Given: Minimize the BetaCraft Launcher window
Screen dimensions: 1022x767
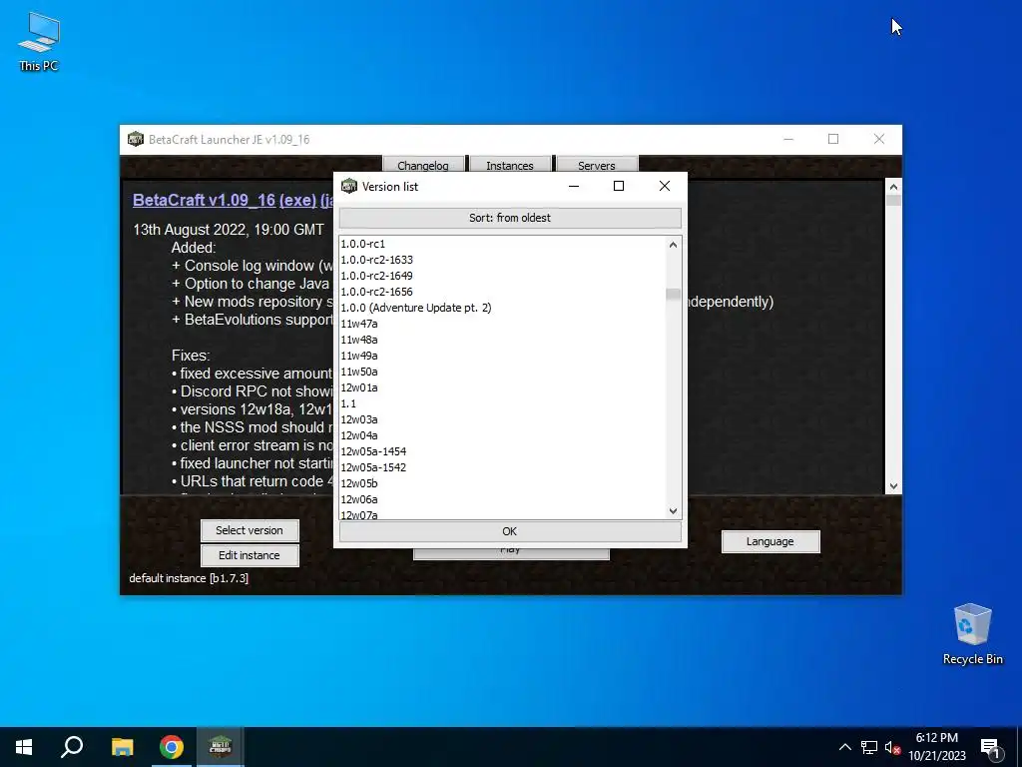Looking at the screenshot, I should [788, 139].
